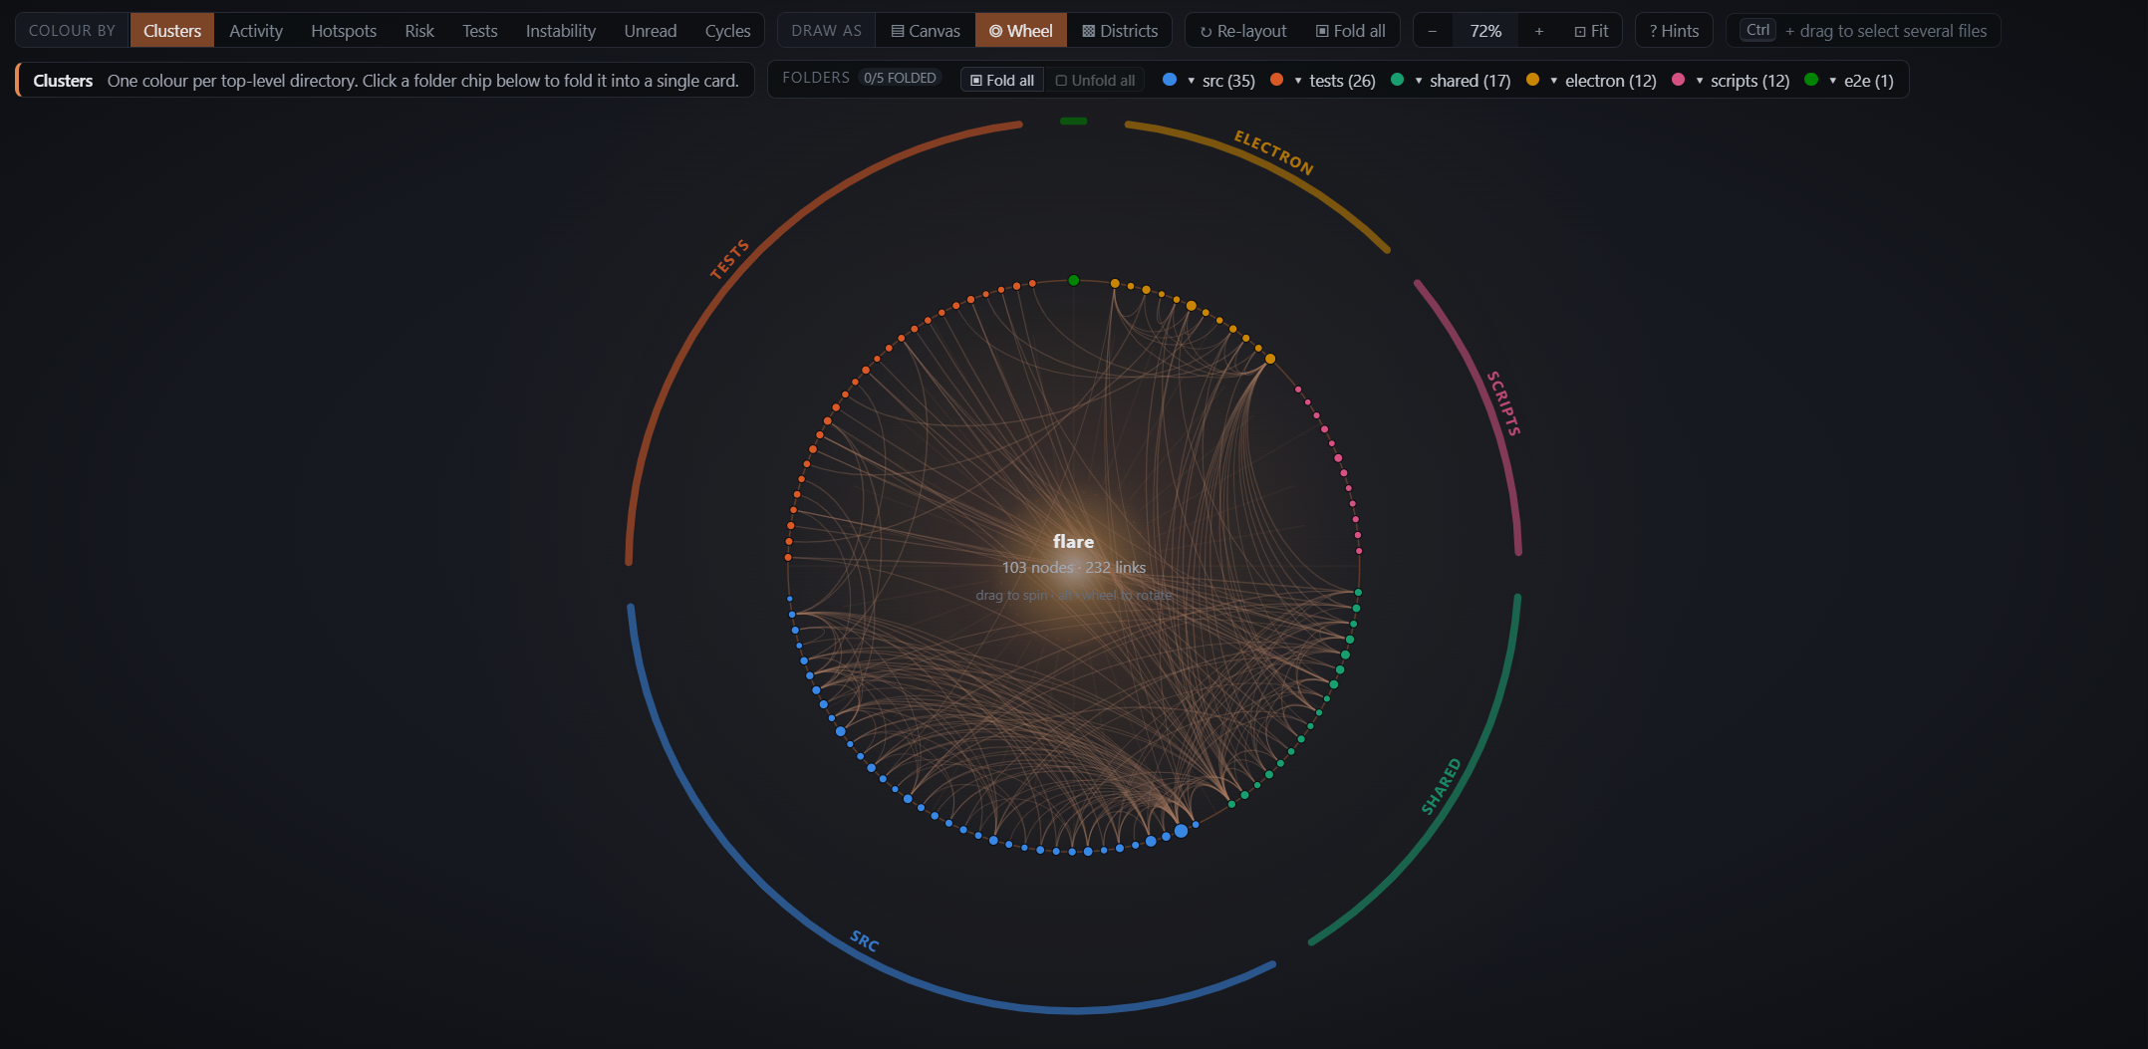Click the blue src colour dot
The height and width of the screenshot is (1049, 2148).
click(x=1170, y=80)
